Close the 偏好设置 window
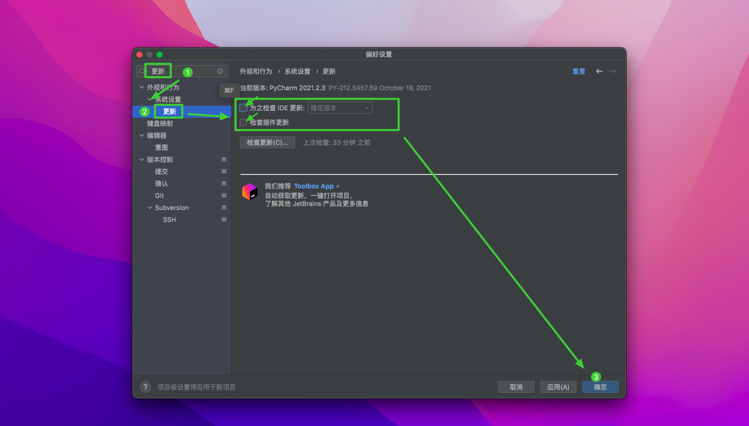Image resolution: width=749 pixels, height=426 pixels. tap(139, 54)
